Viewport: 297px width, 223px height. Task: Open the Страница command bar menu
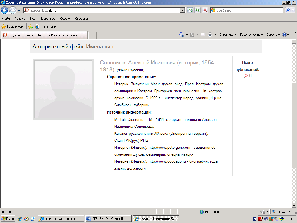coord(228,35)
